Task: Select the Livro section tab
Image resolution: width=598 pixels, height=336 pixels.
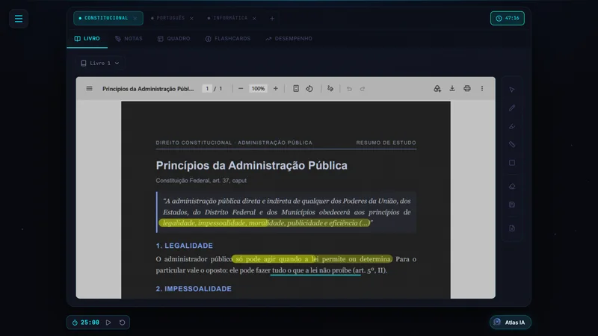Action: (87, 39)
